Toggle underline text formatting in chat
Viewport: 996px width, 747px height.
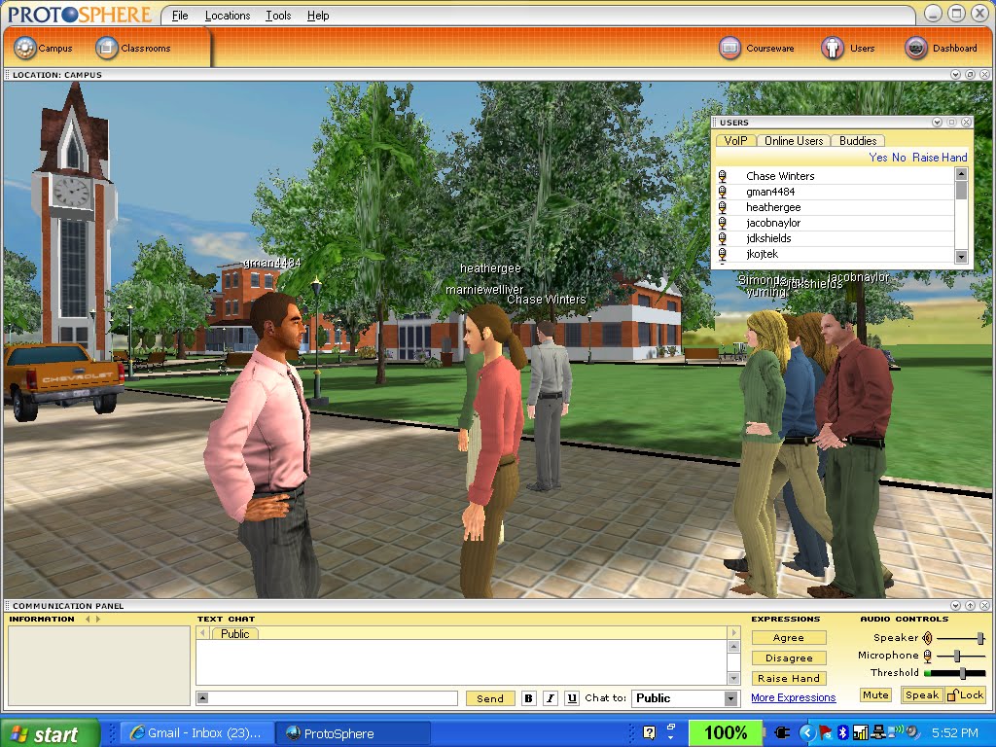point(572,698)
